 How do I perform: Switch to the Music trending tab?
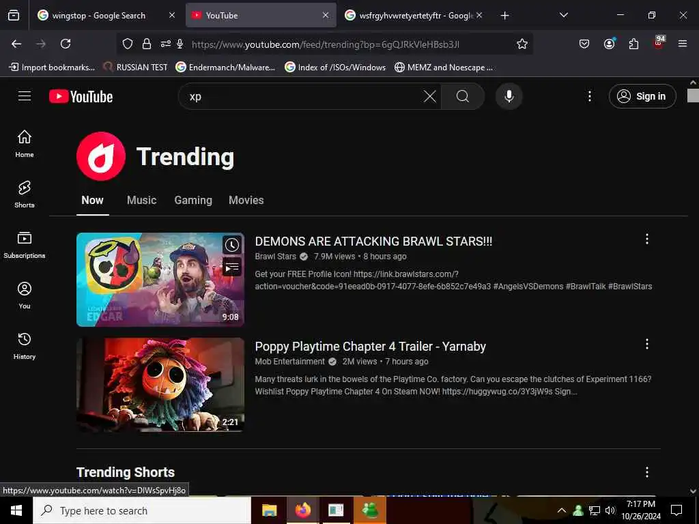141,200
